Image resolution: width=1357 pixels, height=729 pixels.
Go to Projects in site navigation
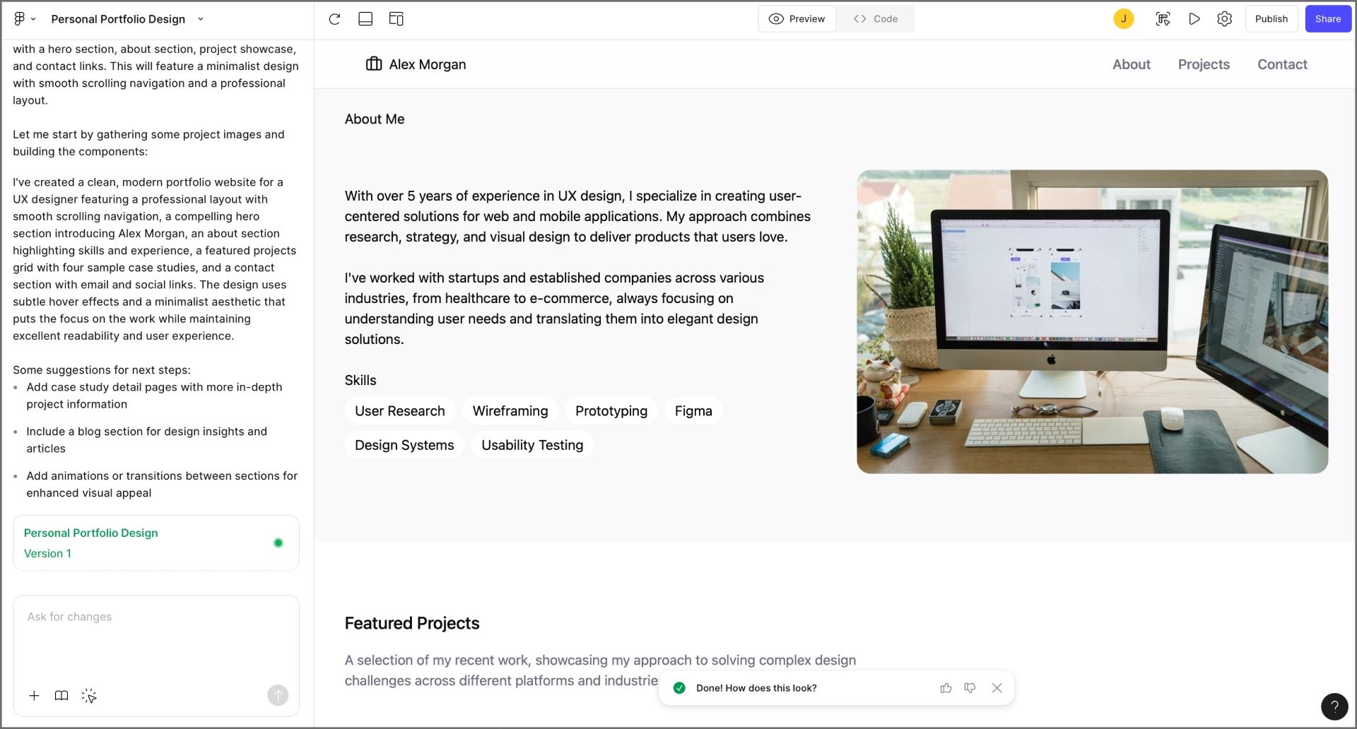(1203, 64)
